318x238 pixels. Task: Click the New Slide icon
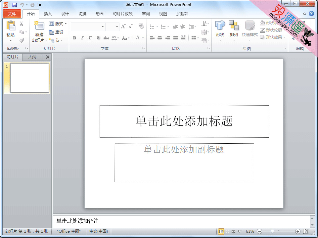[x=39, y=26]
